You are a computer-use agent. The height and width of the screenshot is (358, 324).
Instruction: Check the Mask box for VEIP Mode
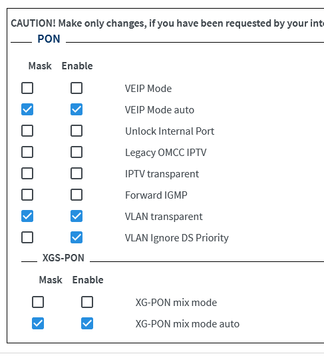(27, 88)
